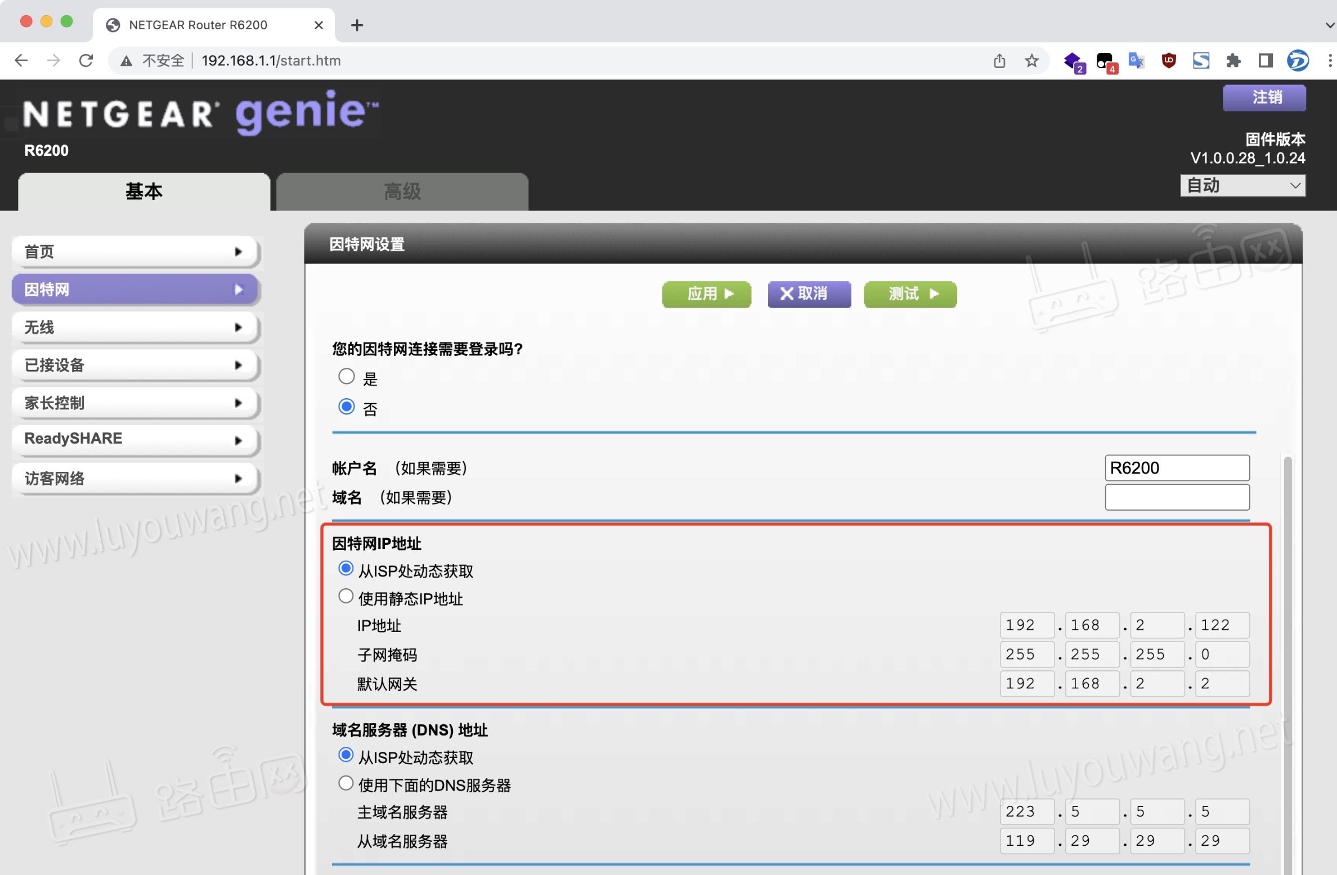Select 否 for login required
This screenshot has width=1337, height=875.
pyautogui.click(x=347, y=407)
